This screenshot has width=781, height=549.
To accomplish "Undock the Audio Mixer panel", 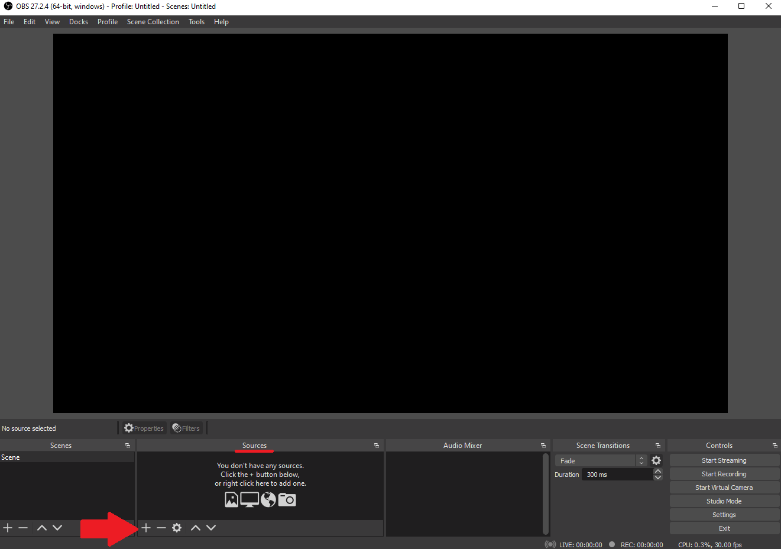I will [x=543, y=446].
